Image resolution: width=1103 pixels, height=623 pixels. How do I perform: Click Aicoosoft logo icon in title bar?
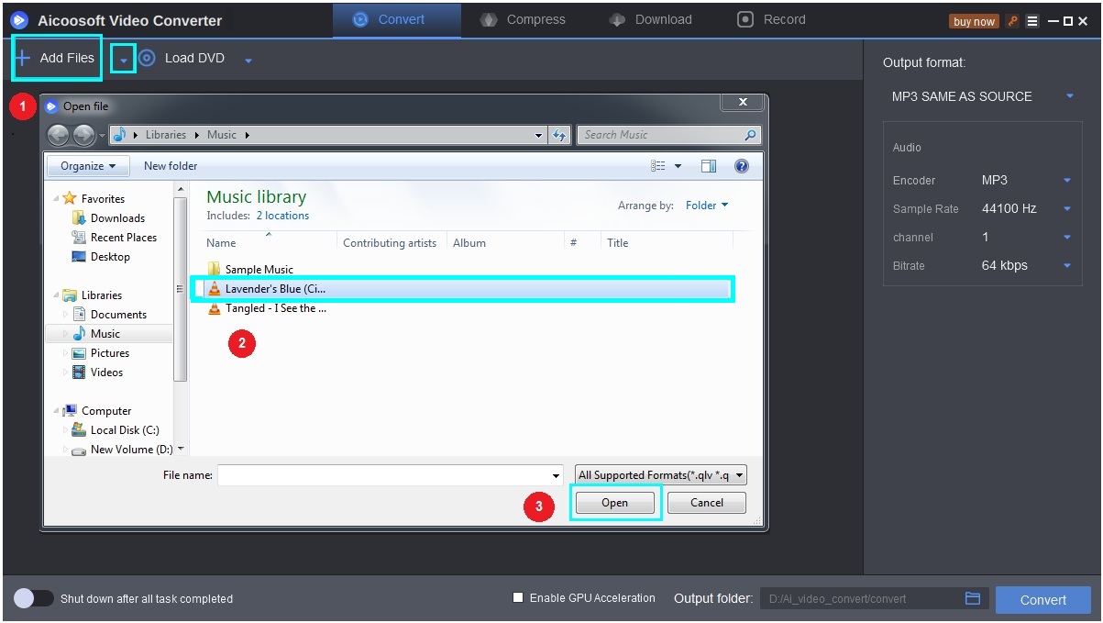[18, 19]
